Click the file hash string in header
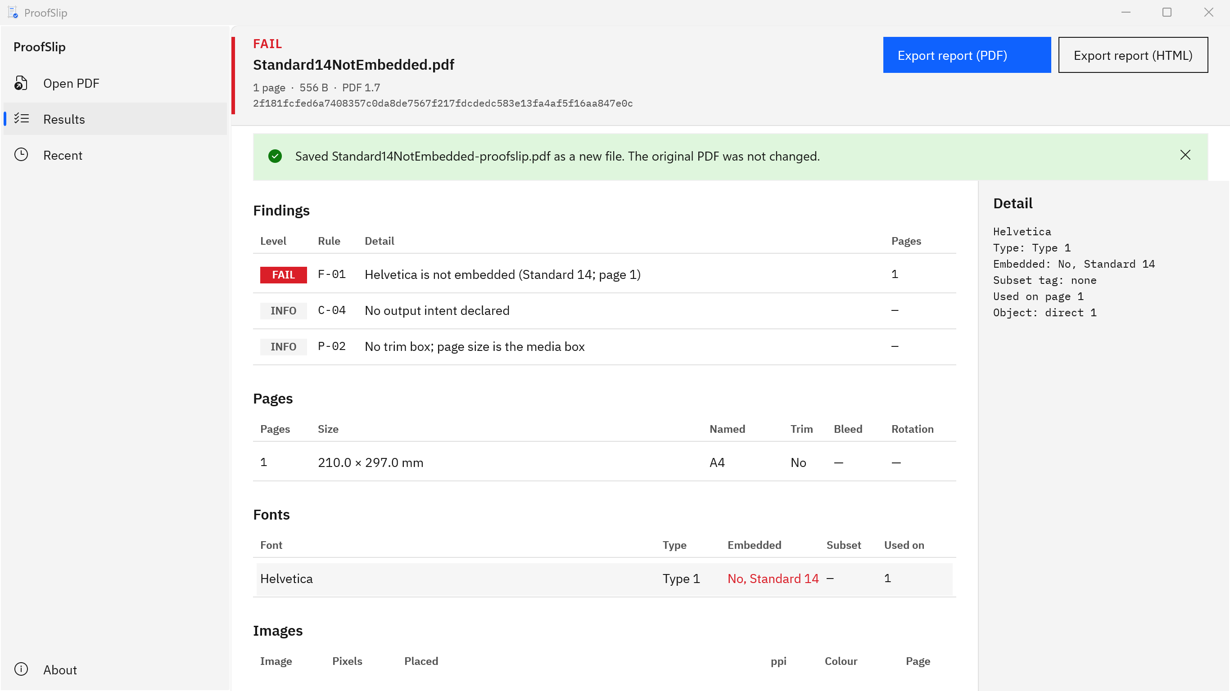1230x691 pixels. click(443, 103)
